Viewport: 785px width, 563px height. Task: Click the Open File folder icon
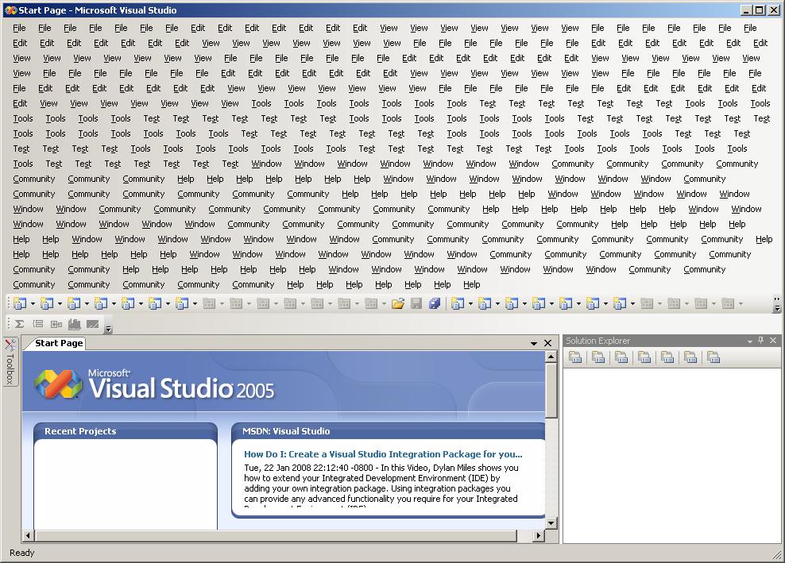point(398,303)
